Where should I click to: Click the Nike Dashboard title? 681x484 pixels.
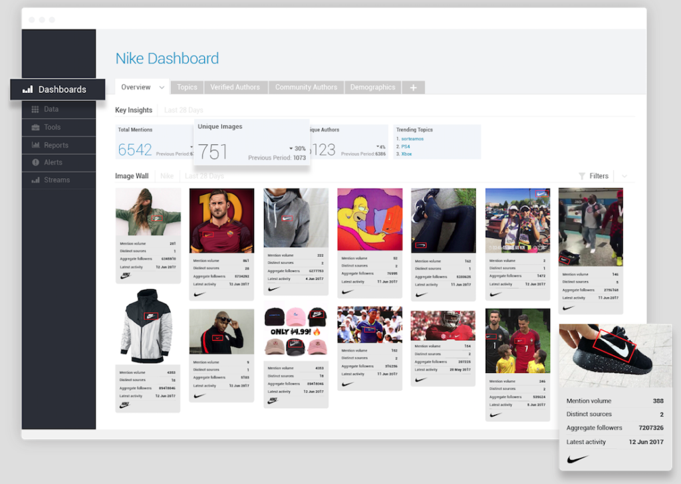tap(167, 59)
